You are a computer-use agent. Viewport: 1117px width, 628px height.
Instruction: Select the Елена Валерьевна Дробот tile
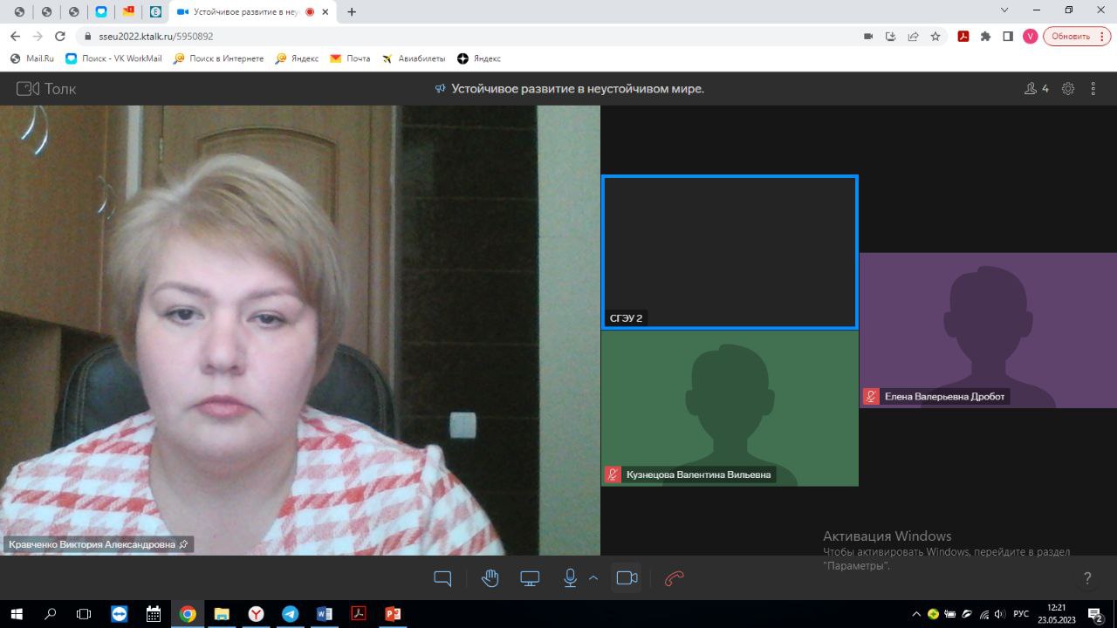[x=988, y=330]
